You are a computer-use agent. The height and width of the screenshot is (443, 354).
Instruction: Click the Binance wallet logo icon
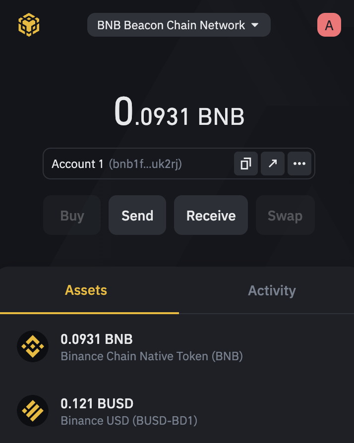pyautogui.click(x=29, y=25)
